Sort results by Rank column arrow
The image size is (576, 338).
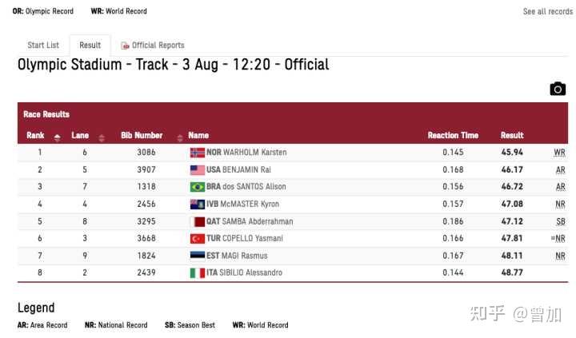pos(57,138)
